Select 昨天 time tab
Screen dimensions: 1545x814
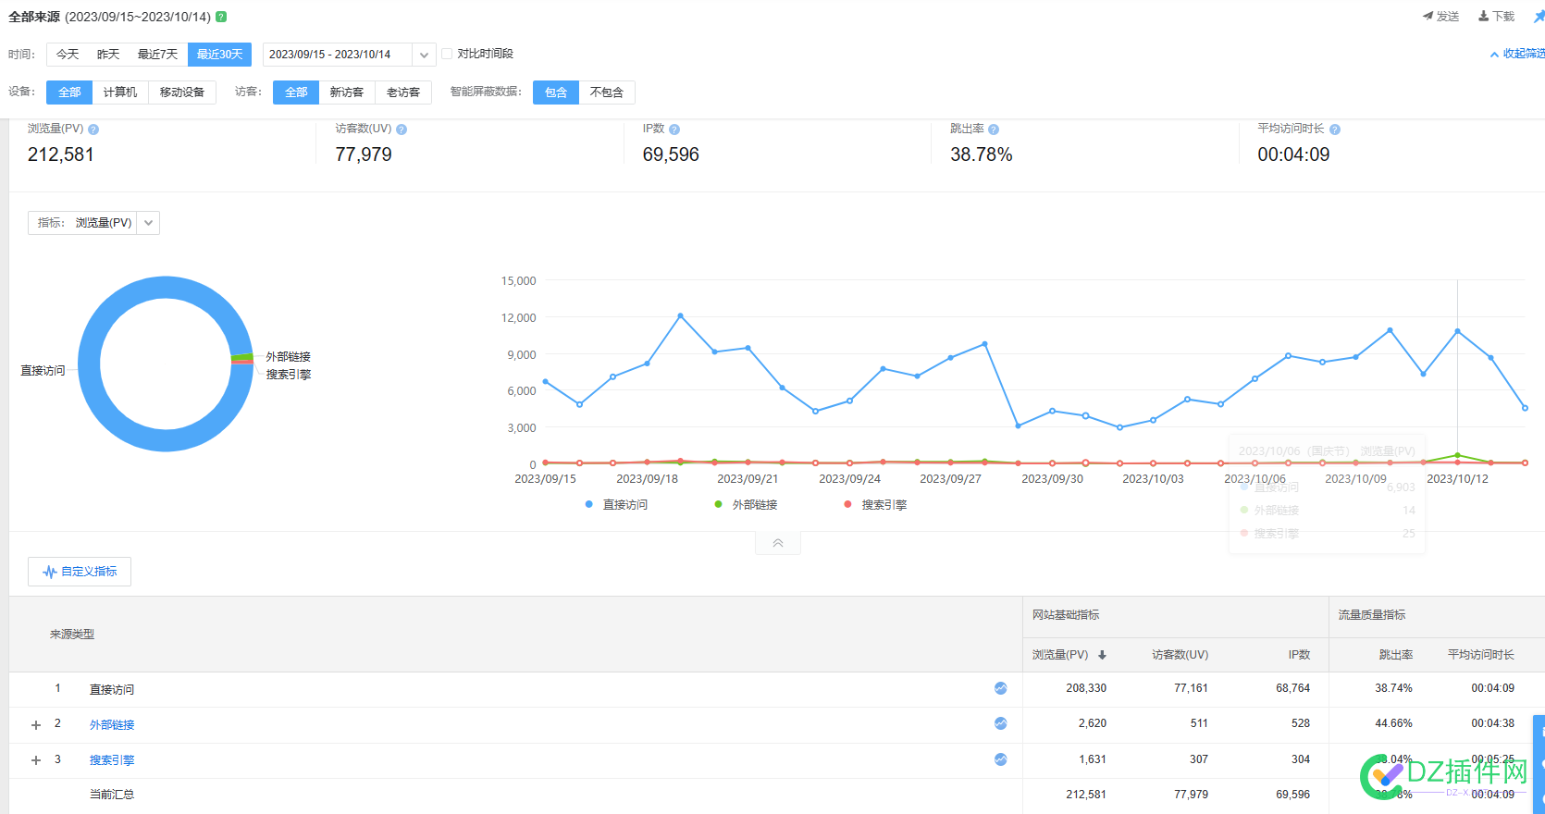pyautogui.click(x=108, y=55)
